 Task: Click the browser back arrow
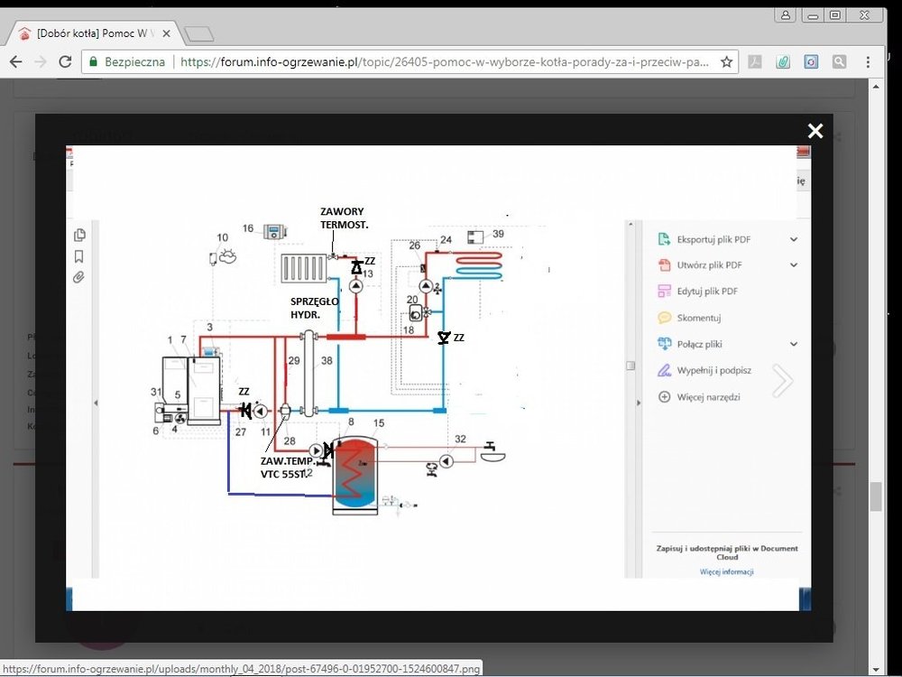[15, 62]
